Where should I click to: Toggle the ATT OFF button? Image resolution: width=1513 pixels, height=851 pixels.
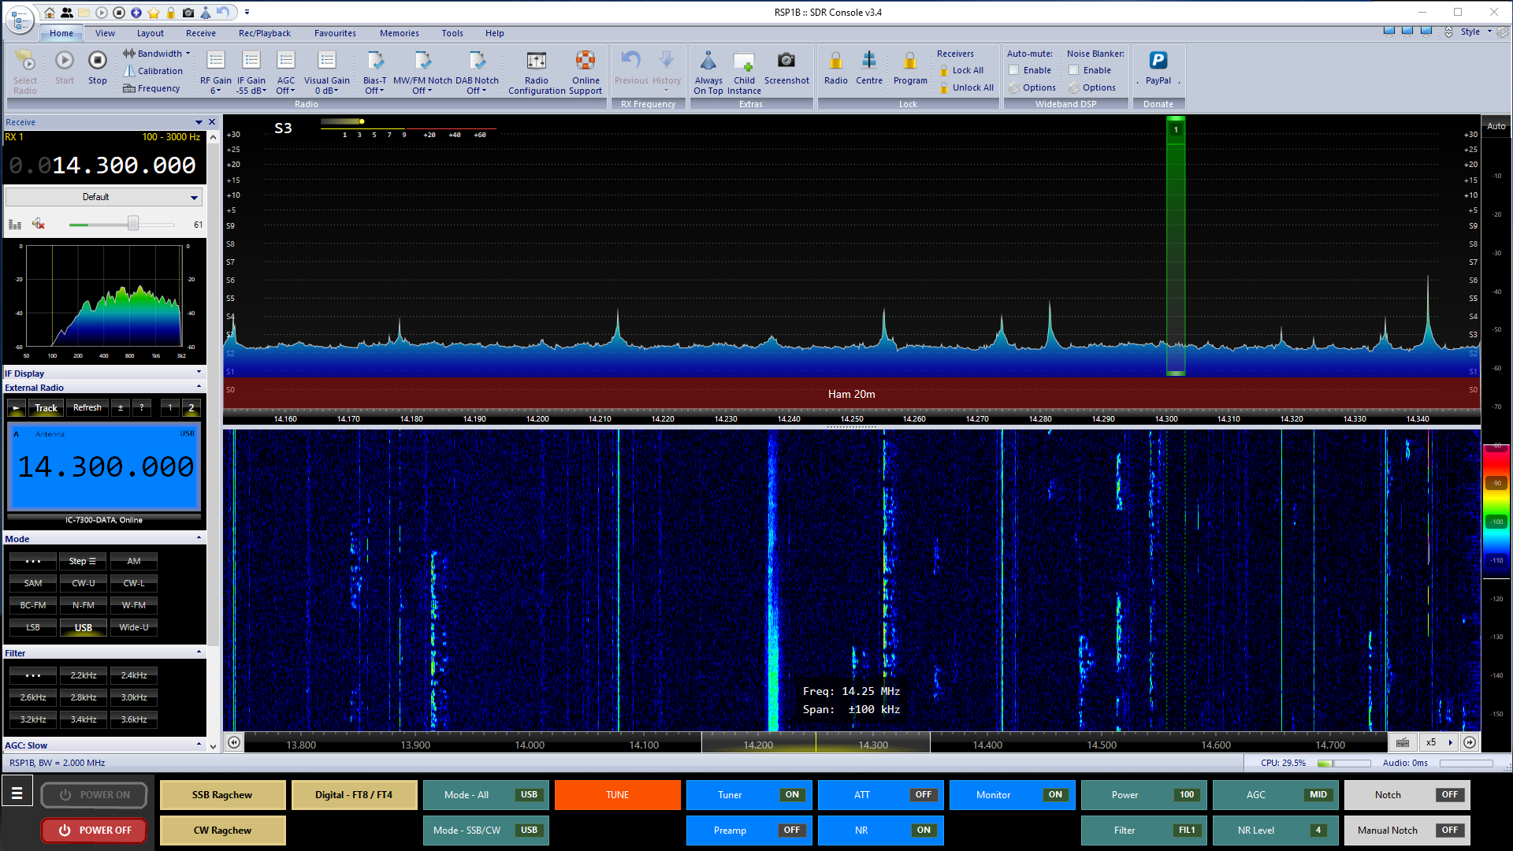(x=880, y=794)
